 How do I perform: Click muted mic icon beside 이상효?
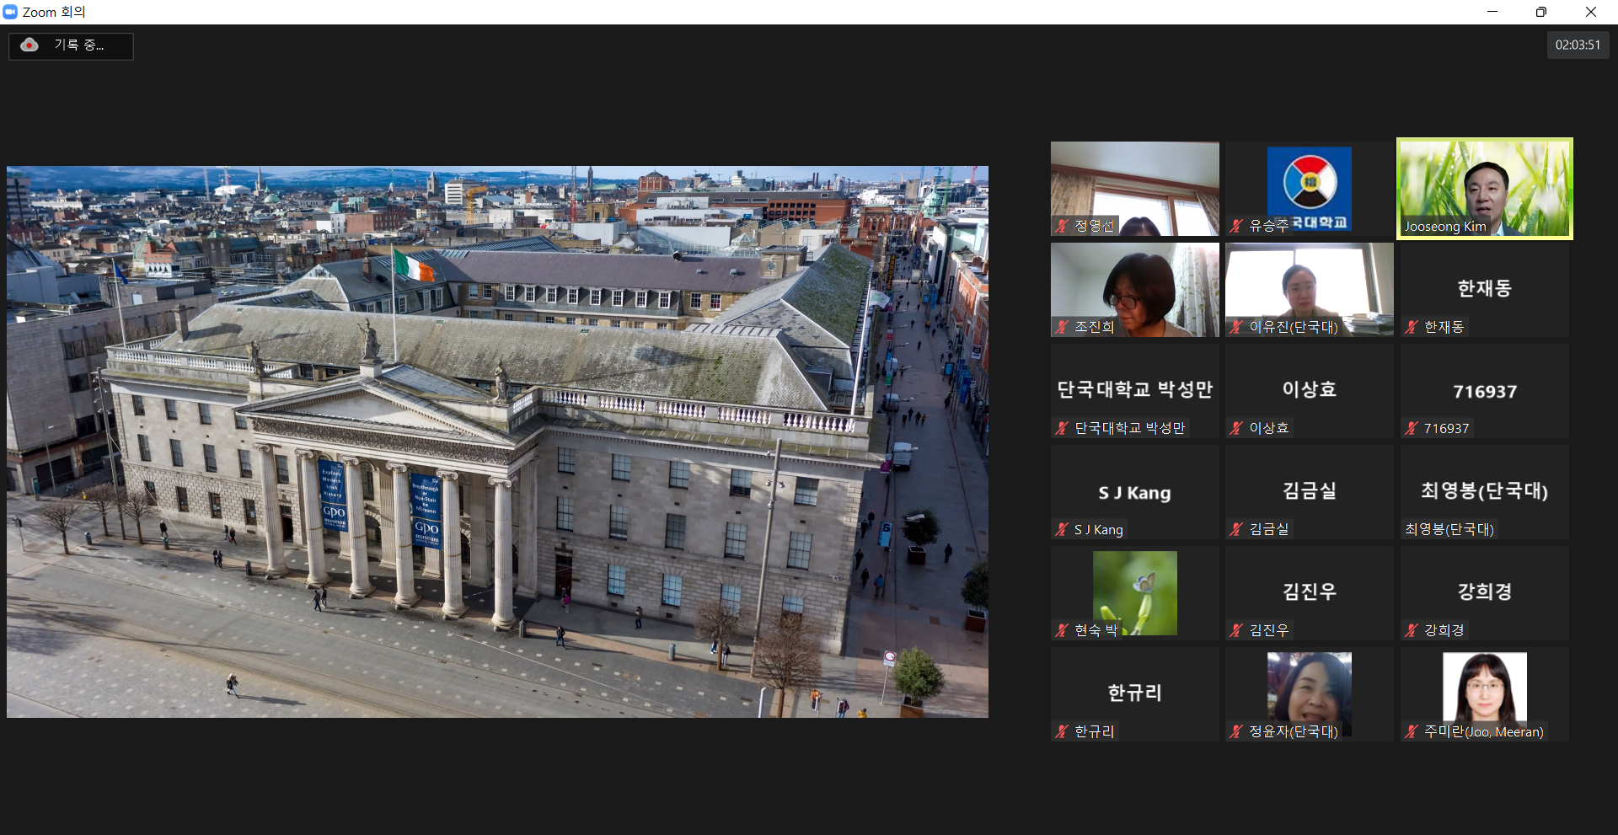coord(1236,428)
